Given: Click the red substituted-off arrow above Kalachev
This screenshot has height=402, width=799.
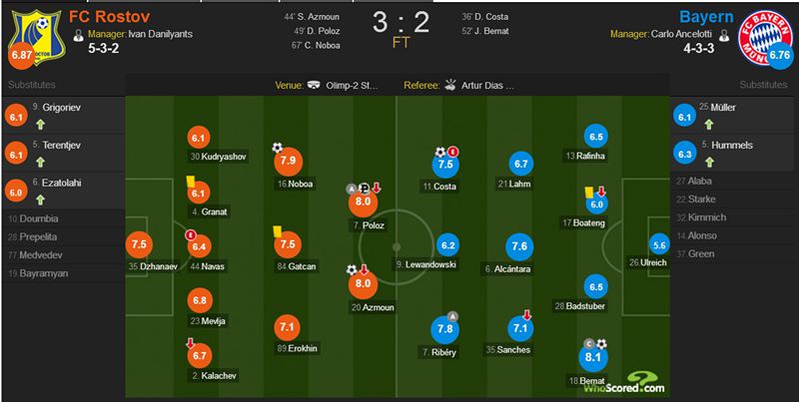Looking at the screenshot, I should (x=190, y=344).
